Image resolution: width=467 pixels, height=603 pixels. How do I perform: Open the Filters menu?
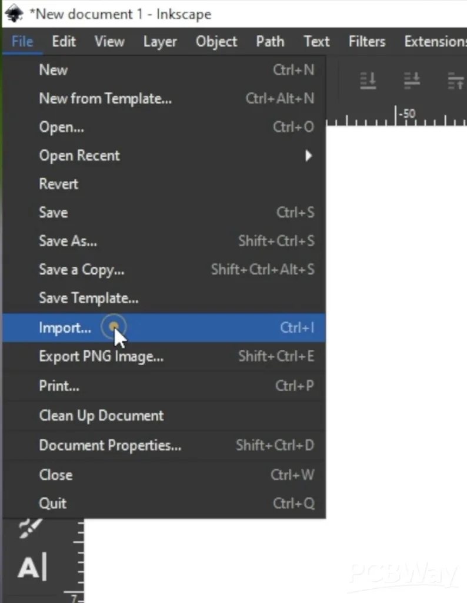pos(366,42)
